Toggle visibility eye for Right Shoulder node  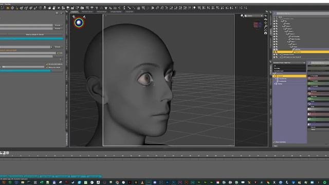pyautogui.click(x=274, y=39)
